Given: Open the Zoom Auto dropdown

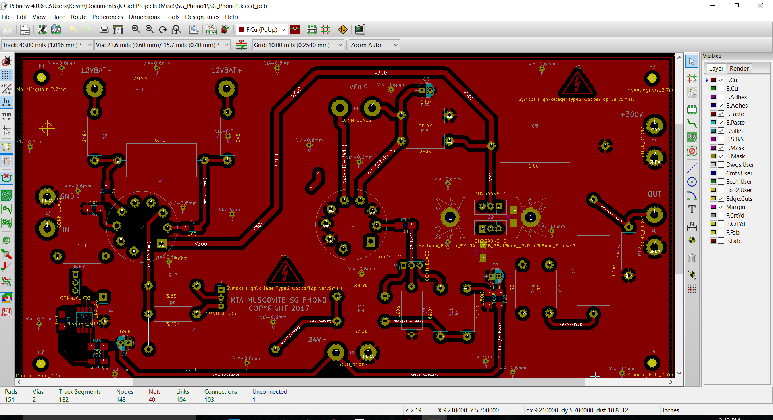Looking at the screenshot, I should coord(374,45).
